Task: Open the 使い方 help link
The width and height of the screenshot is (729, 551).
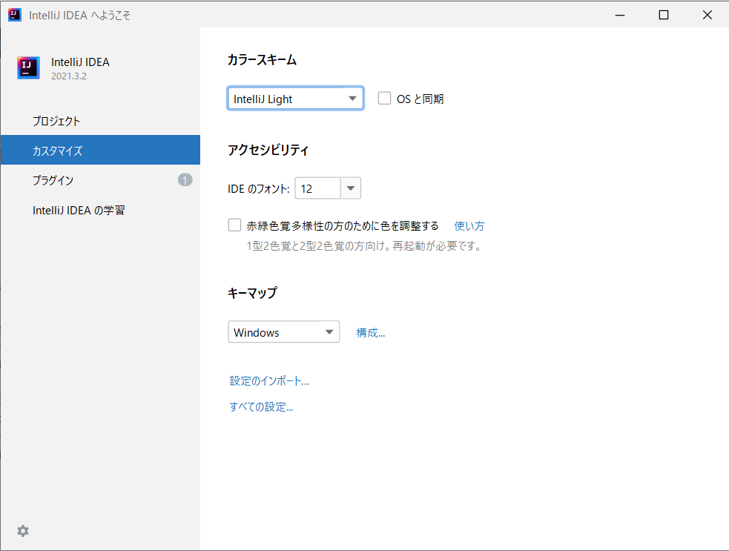Action: coord(469,226)
